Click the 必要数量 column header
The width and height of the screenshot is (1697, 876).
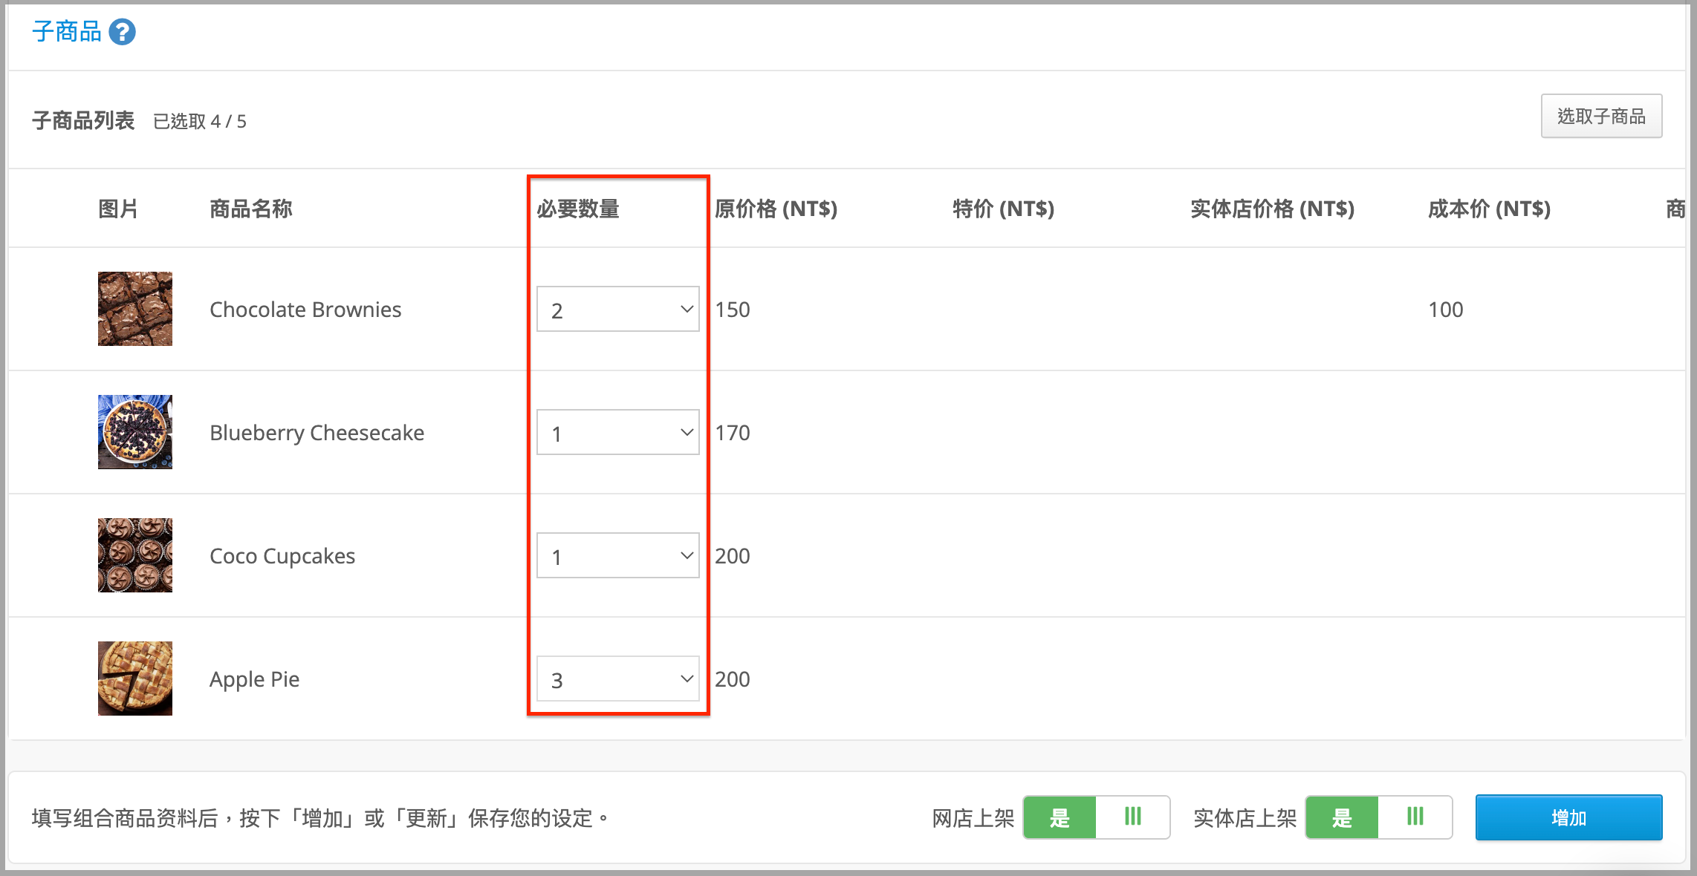click(x=578, y=209)
